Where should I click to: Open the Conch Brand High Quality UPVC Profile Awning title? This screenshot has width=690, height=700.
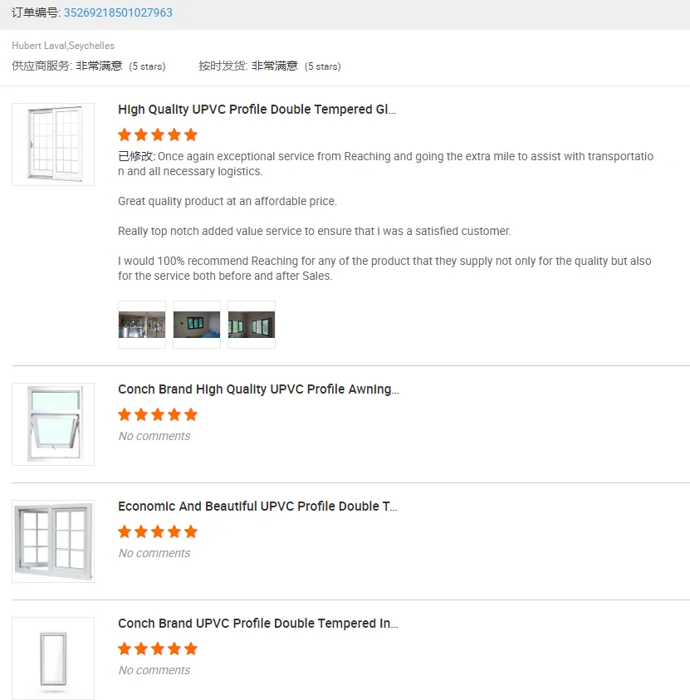pyautogui.click(x=258, y=389)
